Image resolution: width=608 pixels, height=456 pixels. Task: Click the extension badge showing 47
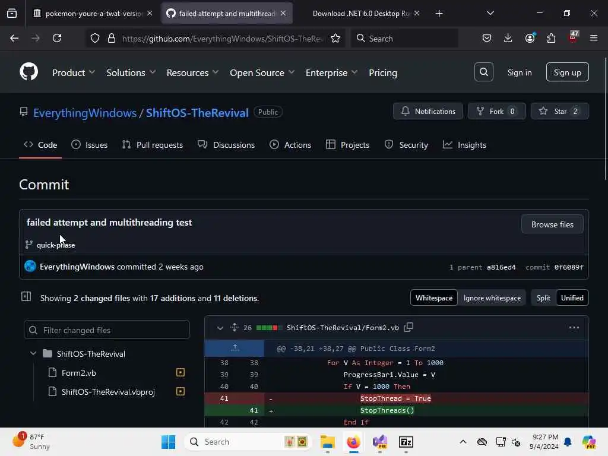[573, 37]
